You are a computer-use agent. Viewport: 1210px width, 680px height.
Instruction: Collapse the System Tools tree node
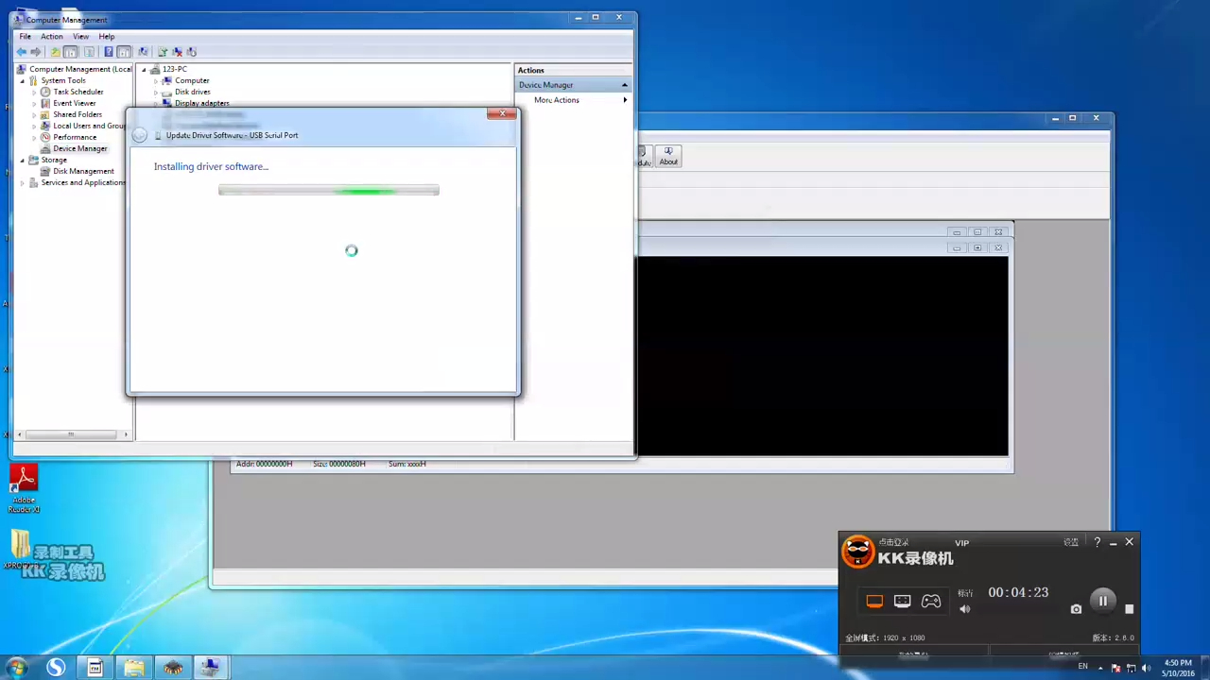click(x=23, y=80)
